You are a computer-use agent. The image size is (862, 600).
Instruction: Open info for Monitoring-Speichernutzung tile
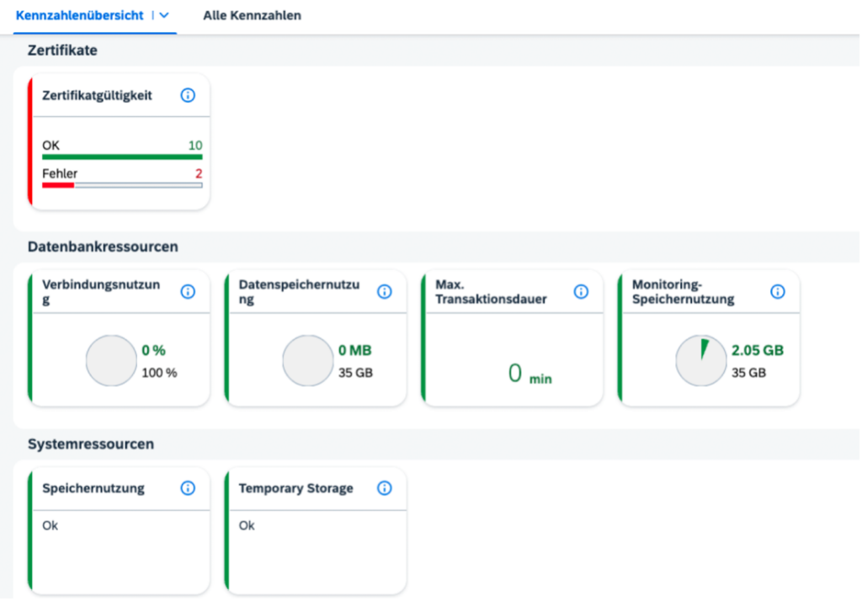pyautogui.click(x=777, y=292)
